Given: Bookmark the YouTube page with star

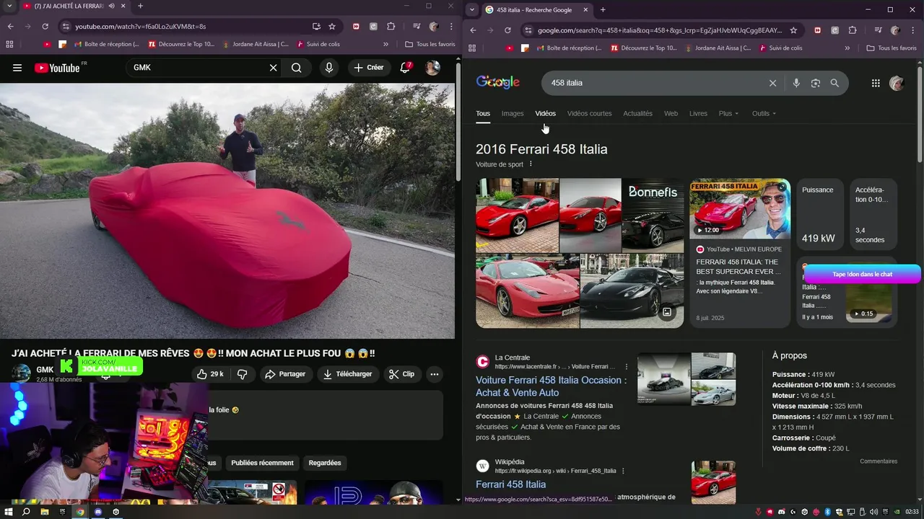Looking at the screenshot, I should 332,27.
